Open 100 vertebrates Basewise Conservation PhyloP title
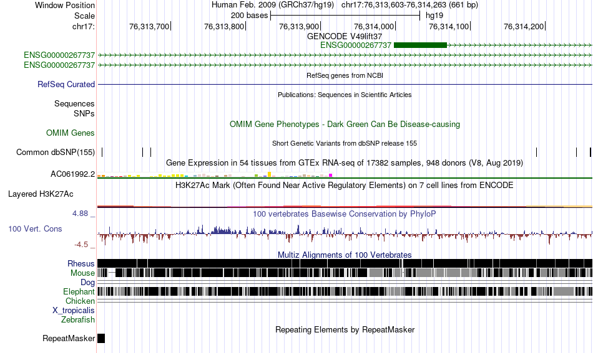Viewport: 593px width, 353px height. 345,214
